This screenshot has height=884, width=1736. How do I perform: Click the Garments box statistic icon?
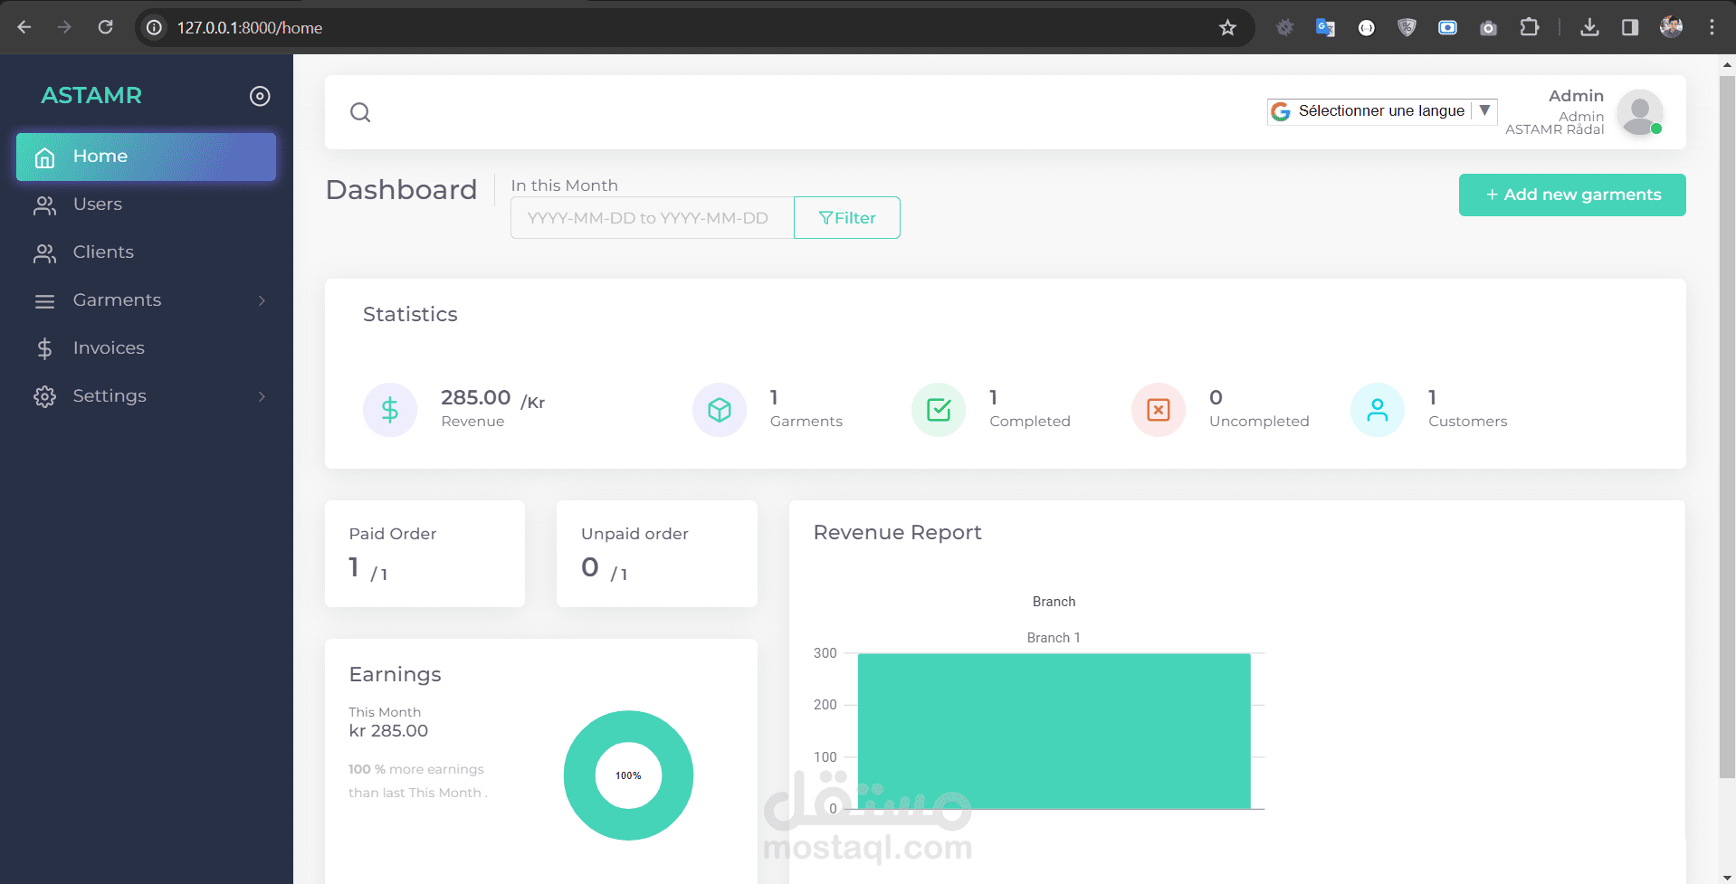point(720,410)
